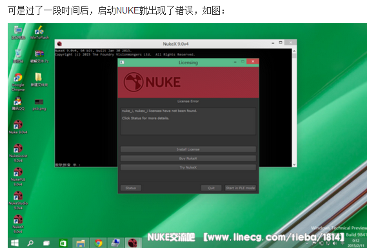Click the Install License button

[188, 149]
